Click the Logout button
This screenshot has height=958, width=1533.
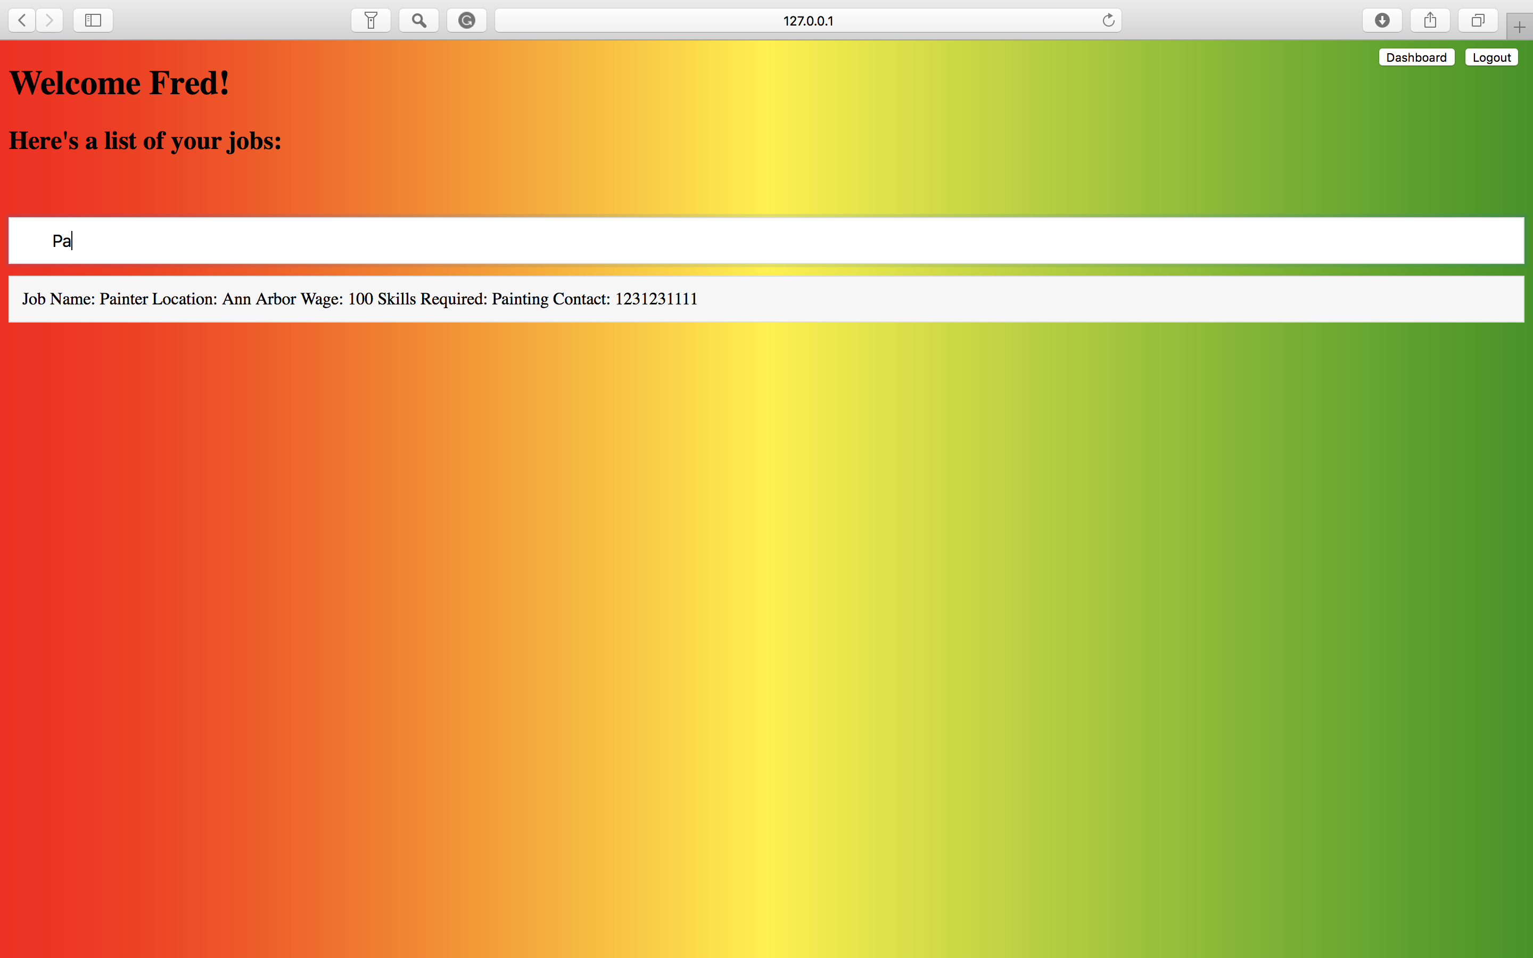coord(1491,57)
